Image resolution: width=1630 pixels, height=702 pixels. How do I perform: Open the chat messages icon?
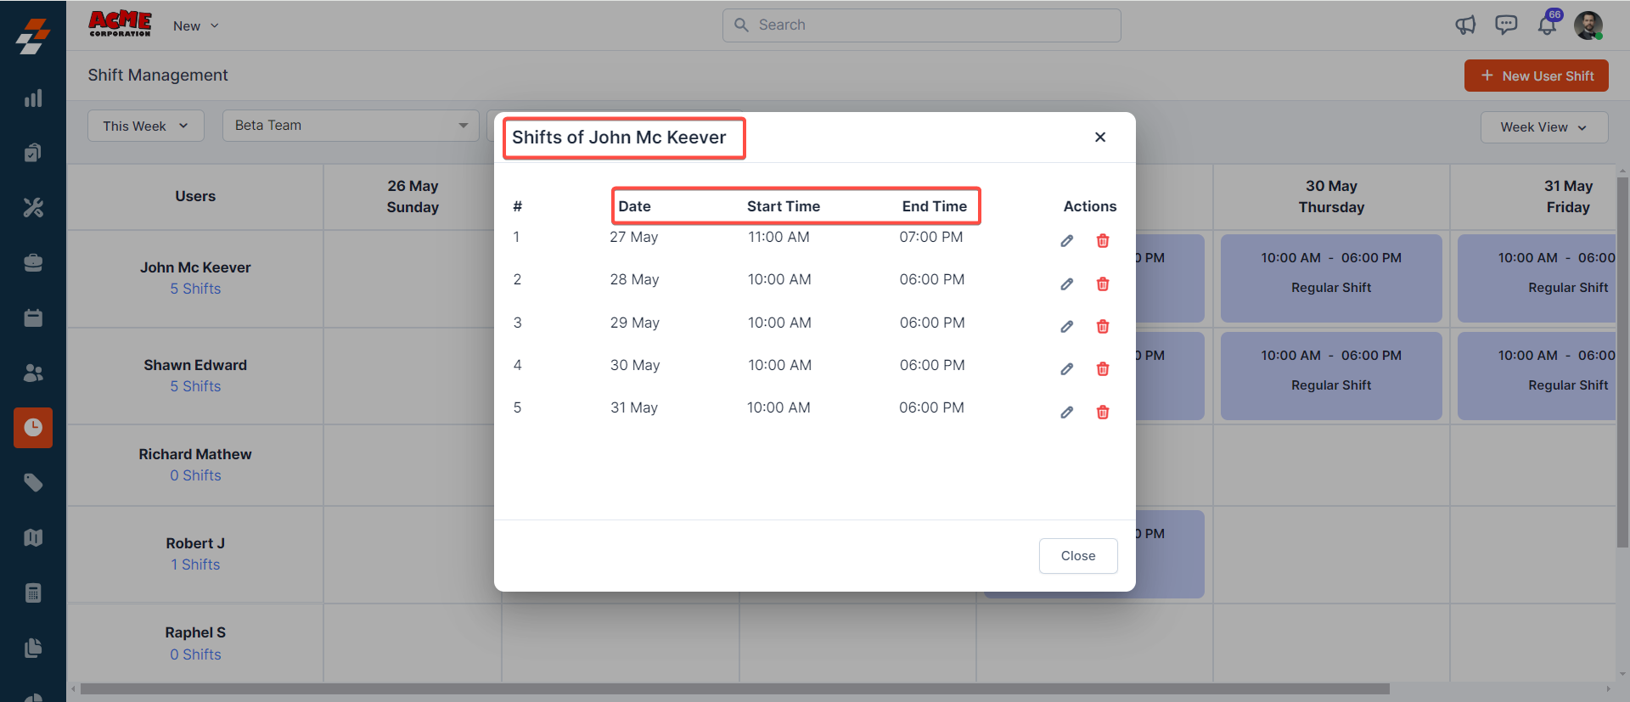pyautogui.click(x=1506, y=25)
